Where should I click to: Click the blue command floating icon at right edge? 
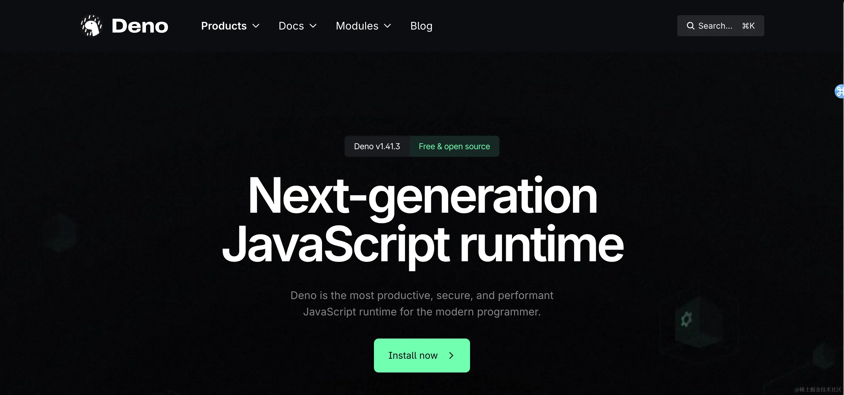[x=839, y=91]
